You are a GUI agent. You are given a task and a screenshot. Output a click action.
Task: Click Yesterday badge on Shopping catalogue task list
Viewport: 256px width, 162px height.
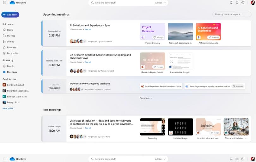238,87
